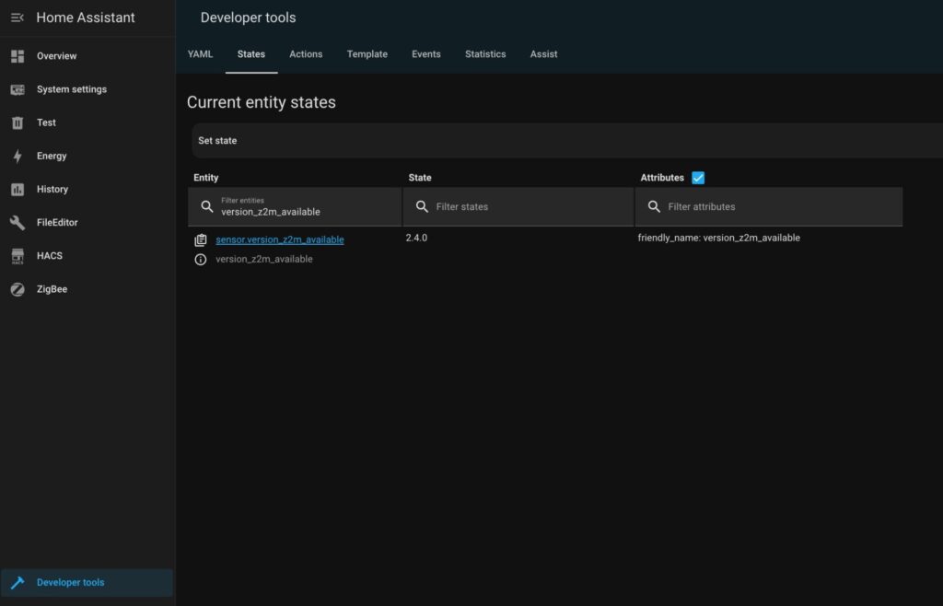The image size is (943, 606).
Task: Click the System settings sidebar icon
Action: click(x=17, y=89)
